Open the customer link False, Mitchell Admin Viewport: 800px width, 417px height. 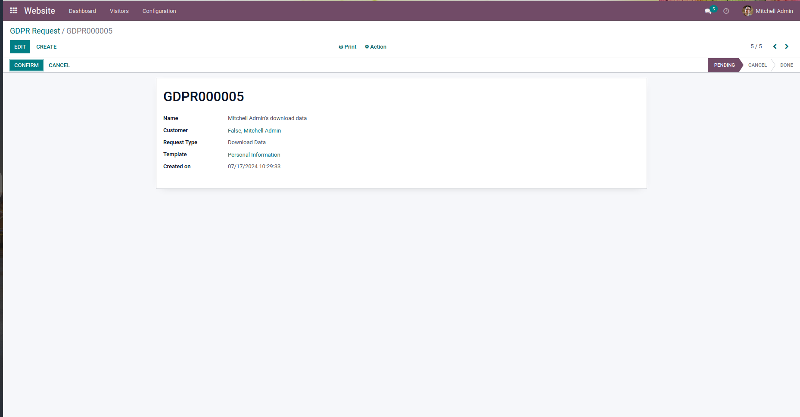[x=254, y=131]
